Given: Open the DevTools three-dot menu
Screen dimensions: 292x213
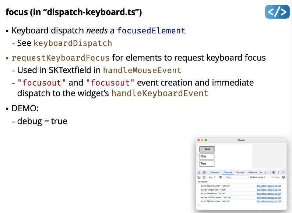Looking at the screenshot, I should [279, 172].
